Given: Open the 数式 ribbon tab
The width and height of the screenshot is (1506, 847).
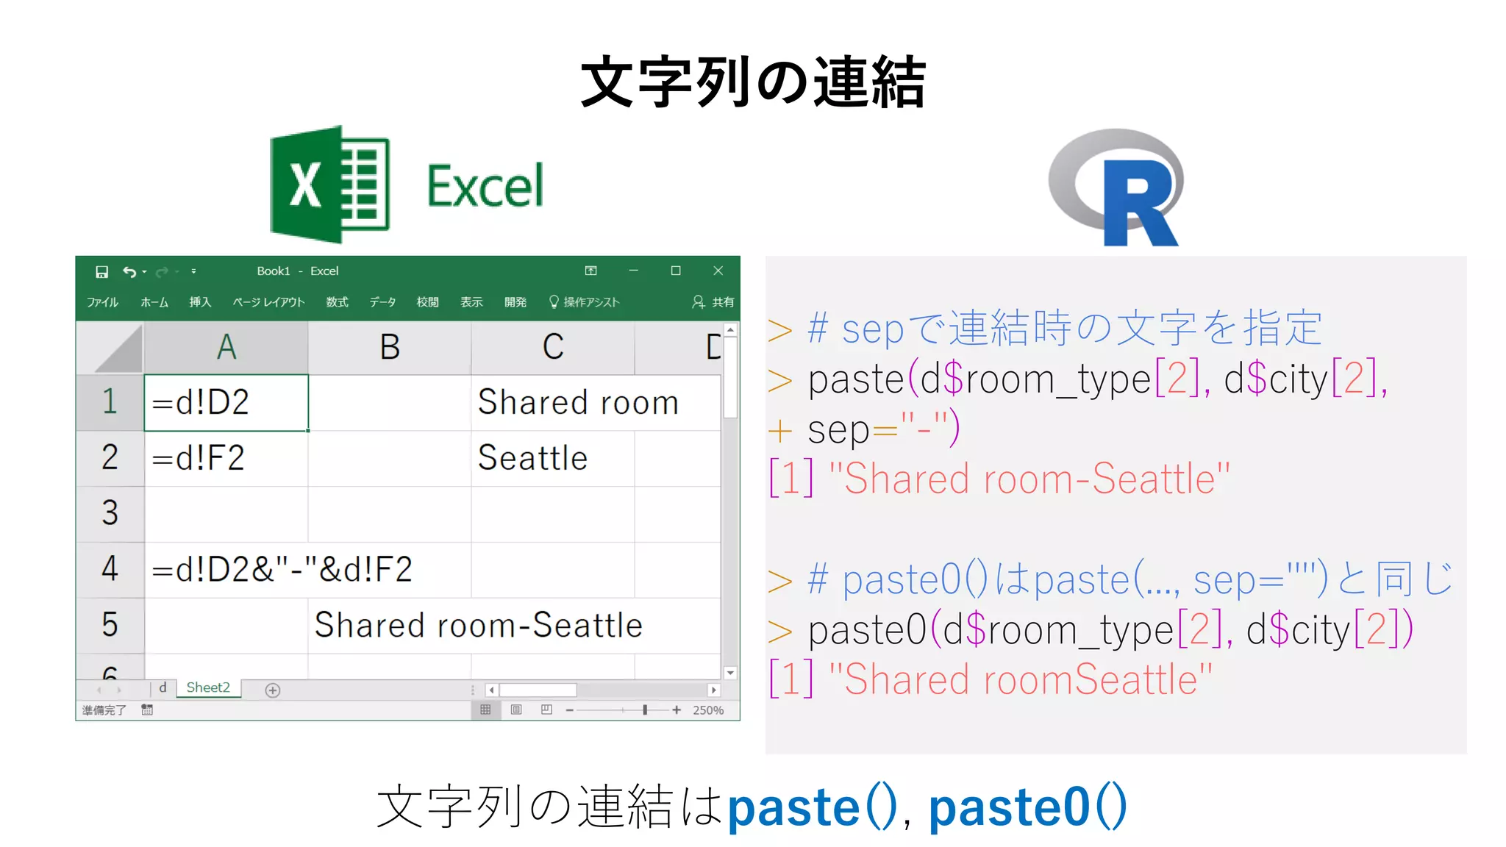Looking at the screenshot, I should (338, 302).
